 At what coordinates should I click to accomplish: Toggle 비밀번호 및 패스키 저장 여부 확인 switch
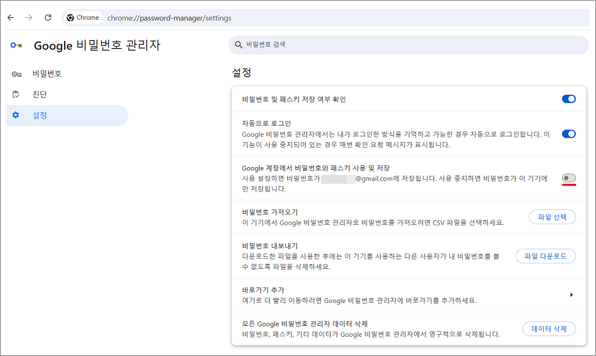coord(568,99)
